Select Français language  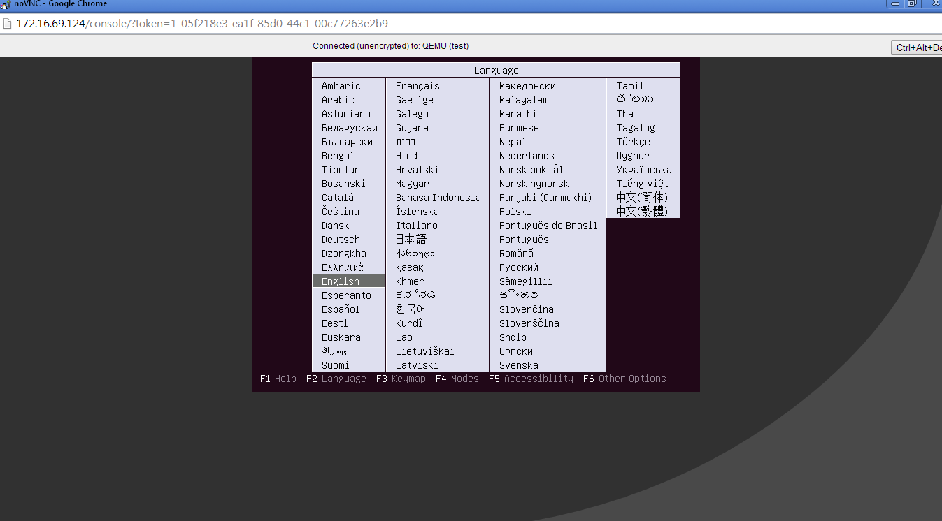(418, 86)
